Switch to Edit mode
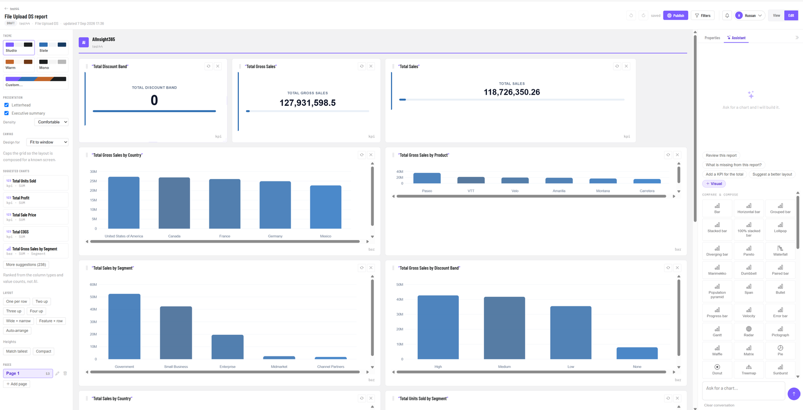This screenshot has height=410, width=803. tap(791, 16)
